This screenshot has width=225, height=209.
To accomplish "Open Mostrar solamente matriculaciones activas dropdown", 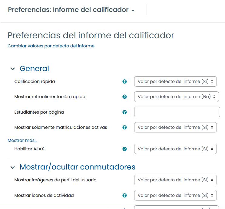I will (175, 127).
